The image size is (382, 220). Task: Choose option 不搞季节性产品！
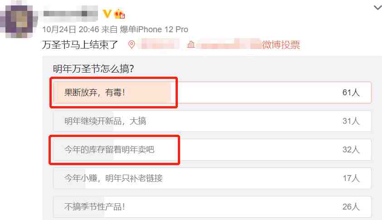tap(212, 206)
